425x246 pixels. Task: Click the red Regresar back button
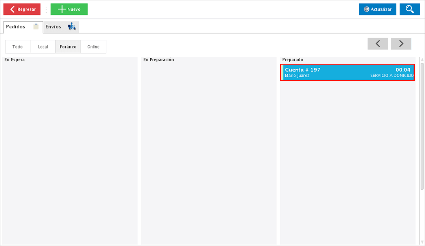(22, 9)
